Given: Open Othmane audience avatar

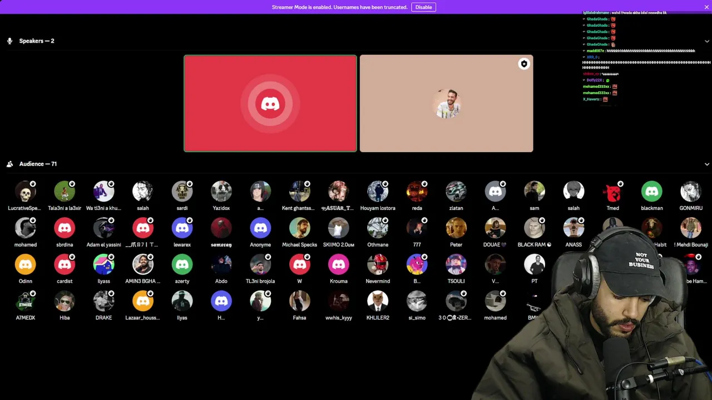Looking at the screenshot, I should click(378, 228).
